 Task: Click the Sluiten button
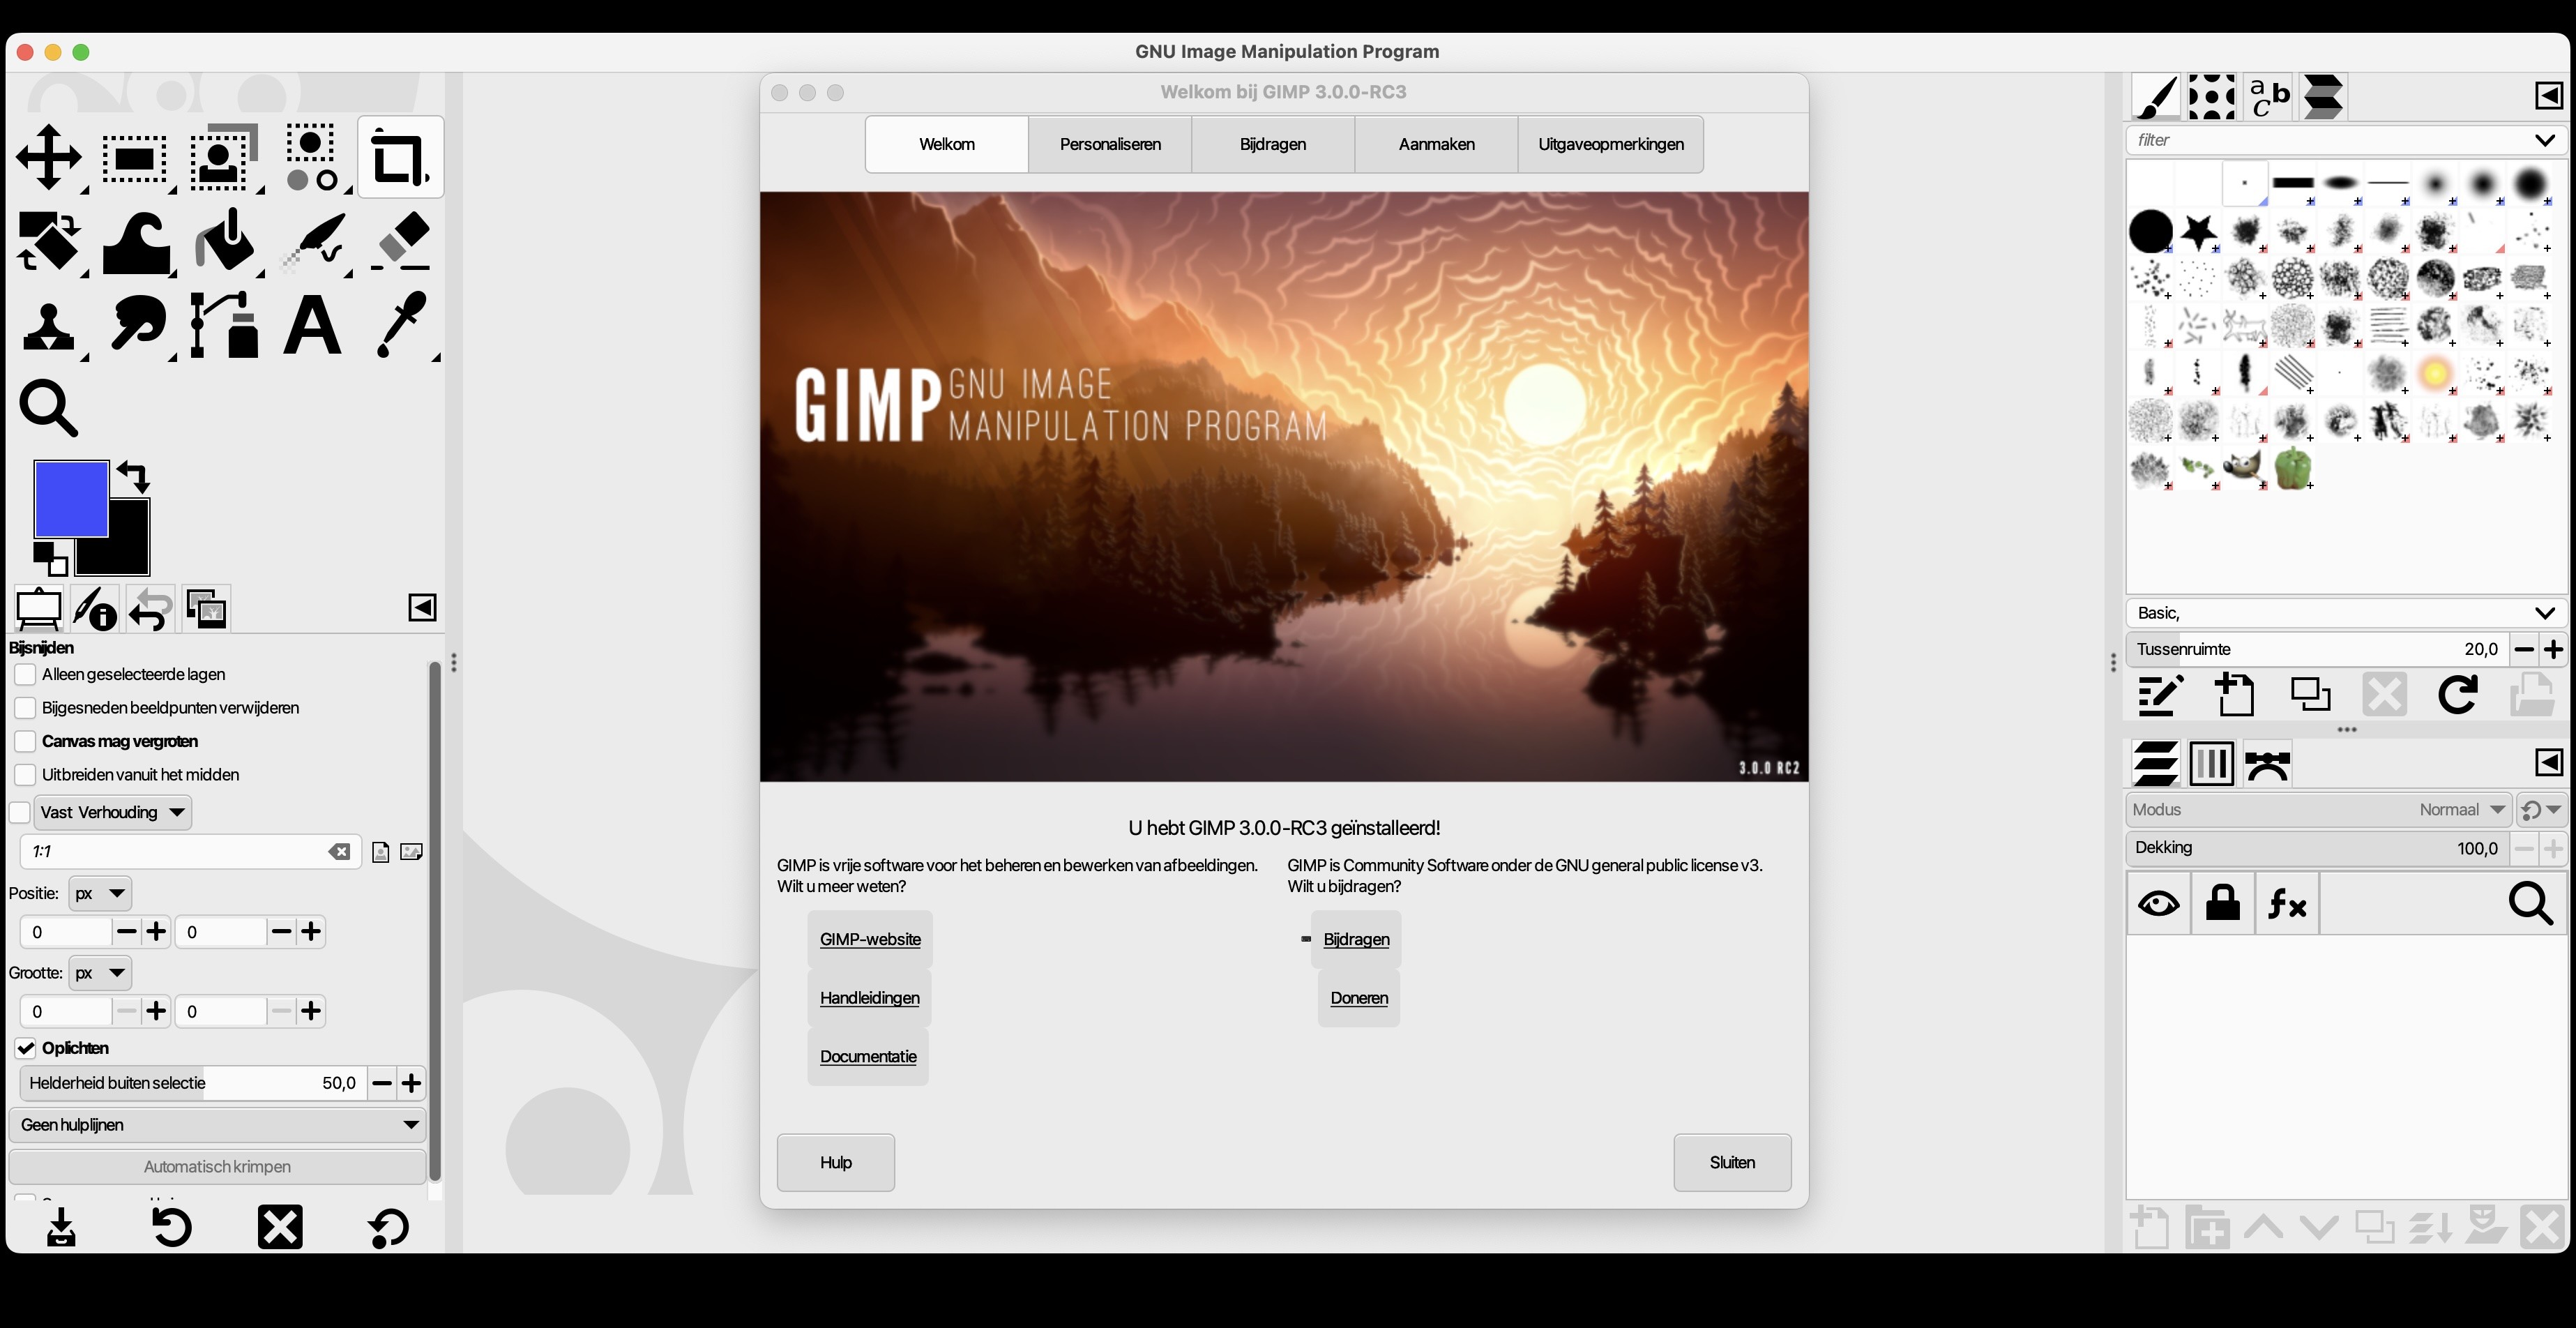pyautogui.click(x=1731, y=1163)
